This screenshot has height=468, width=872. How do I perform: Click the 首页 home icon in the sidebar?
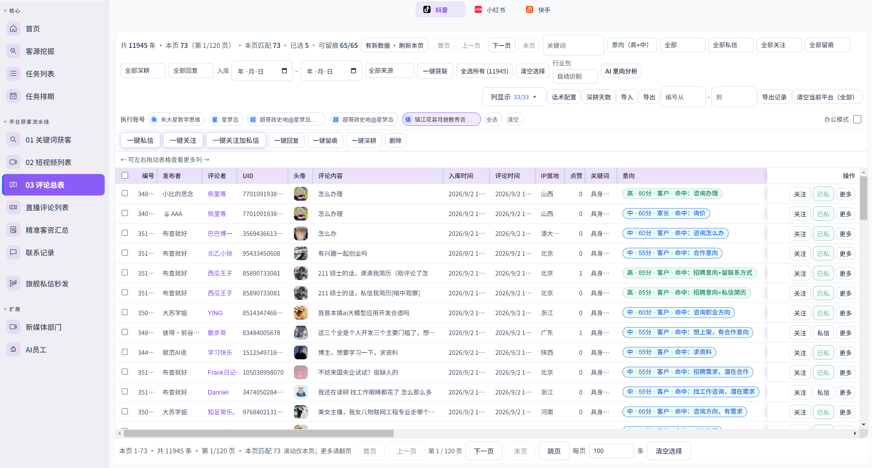(x=13, y=28)
